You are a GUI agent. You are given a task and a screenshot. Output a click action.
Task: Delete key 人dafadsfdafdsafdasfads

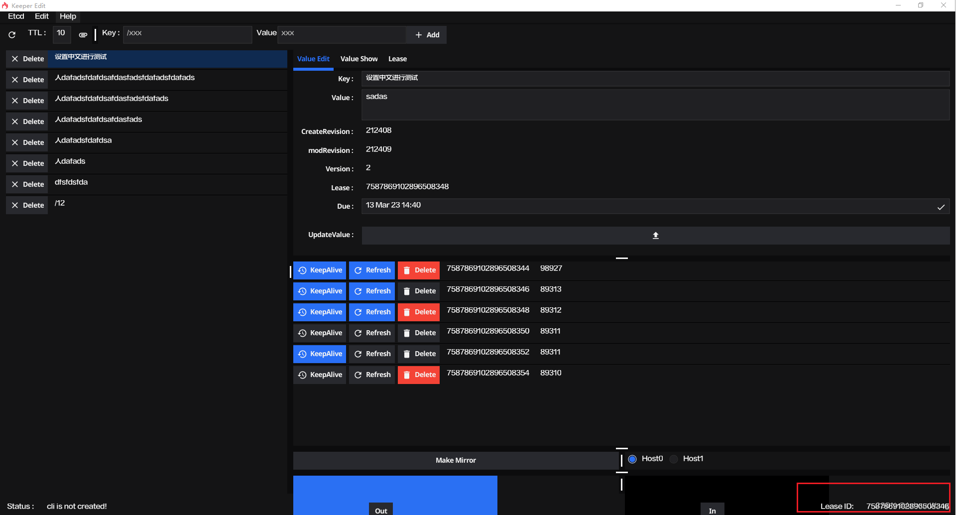(27, 122)
